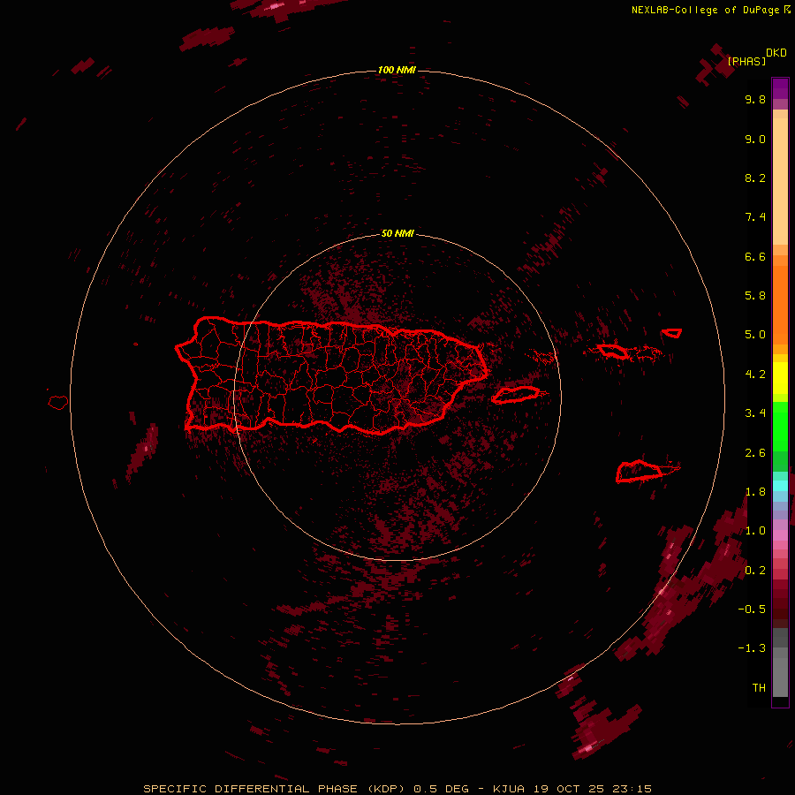
Task: Pick the cyan segment of the color bar
Action: click(780, 485)
